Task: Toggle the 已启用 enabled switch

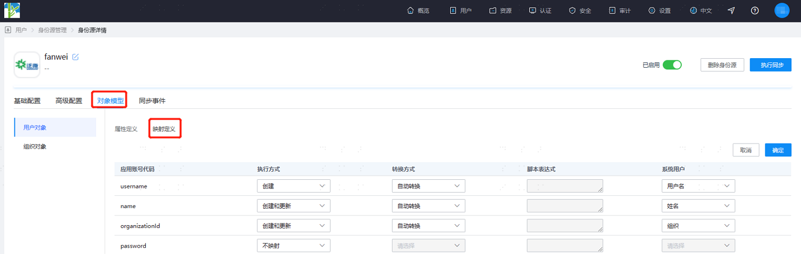Action: [672, 65]
